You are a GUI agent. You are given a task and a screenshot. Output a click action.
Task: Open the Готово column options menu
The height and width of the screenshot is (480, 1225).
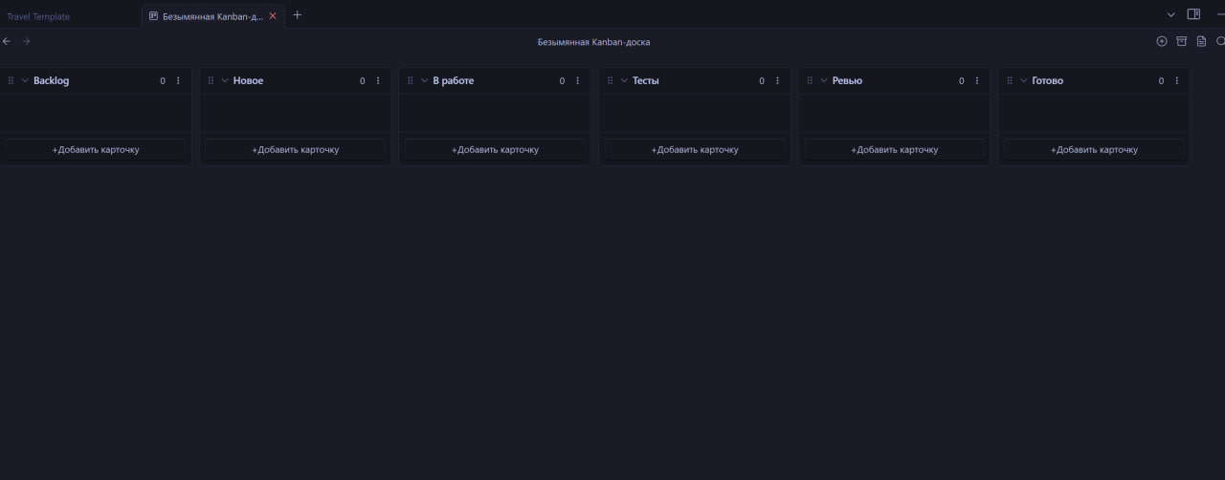tap(1177, 81)
